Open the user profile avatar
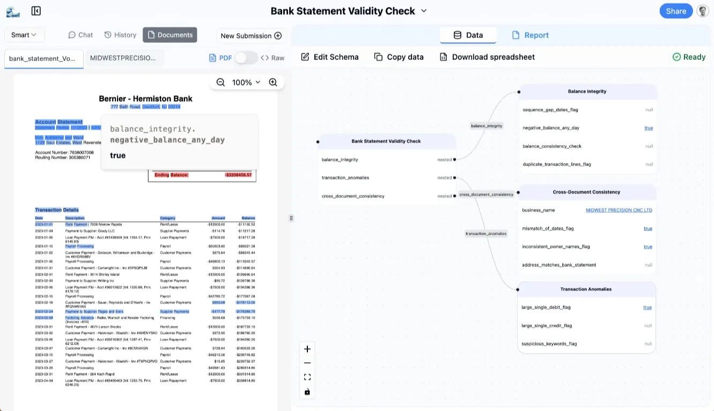The width and height of the screenshot is (714, 411). 702,11
